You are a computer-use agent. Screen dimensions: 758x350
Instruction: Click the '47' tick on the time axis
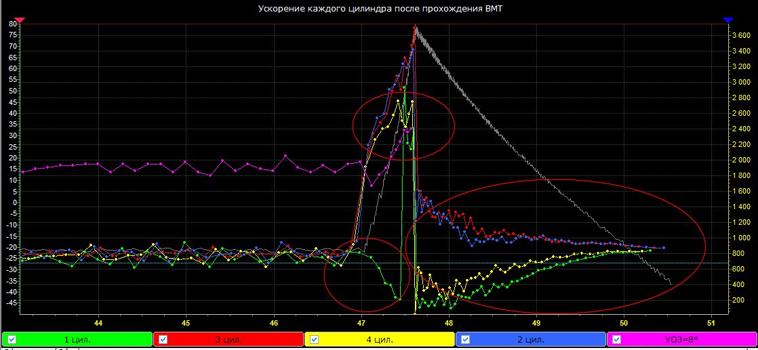point(361,322)
